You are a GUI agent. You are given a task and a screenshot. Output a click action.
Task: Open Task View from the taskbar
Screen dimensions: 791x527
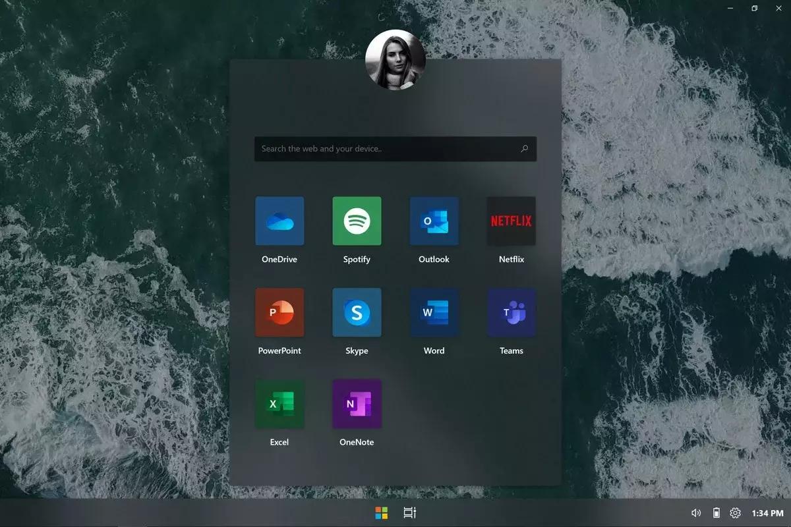(x=409, y=512)
